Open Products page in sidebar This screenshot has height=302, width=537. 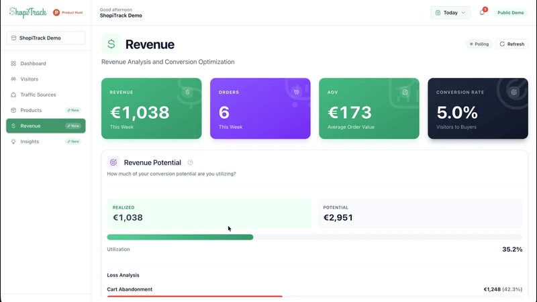point(46,110)
